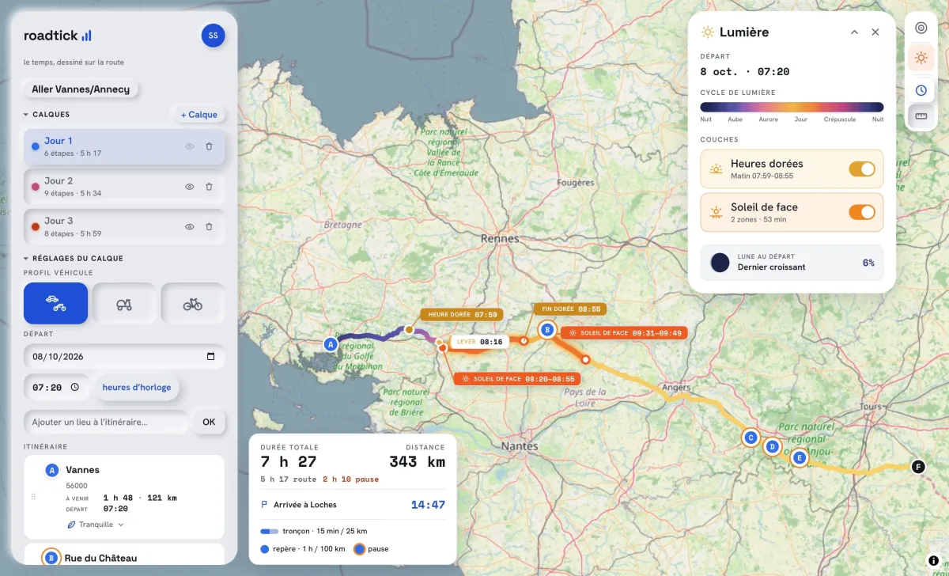Focus the Ajouter un lieu input field
This screenshot has height=576, width=949.
point(106,422)
